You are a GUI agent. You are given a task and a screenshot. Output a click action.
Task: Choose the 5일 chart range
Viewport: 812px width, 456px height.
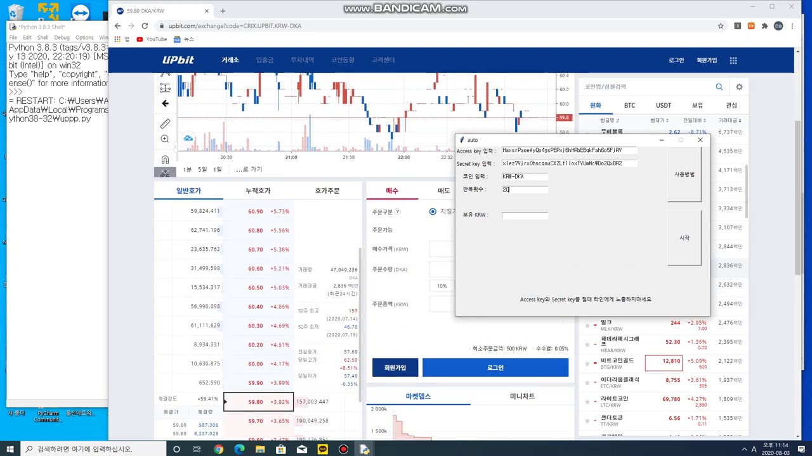click(x=202, y=170)
